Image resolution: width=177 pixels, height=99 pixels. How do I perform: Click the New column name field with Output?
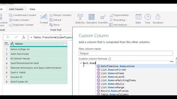126,53
